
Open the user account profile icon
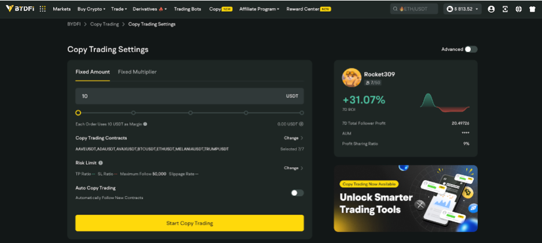click(491, 9)
